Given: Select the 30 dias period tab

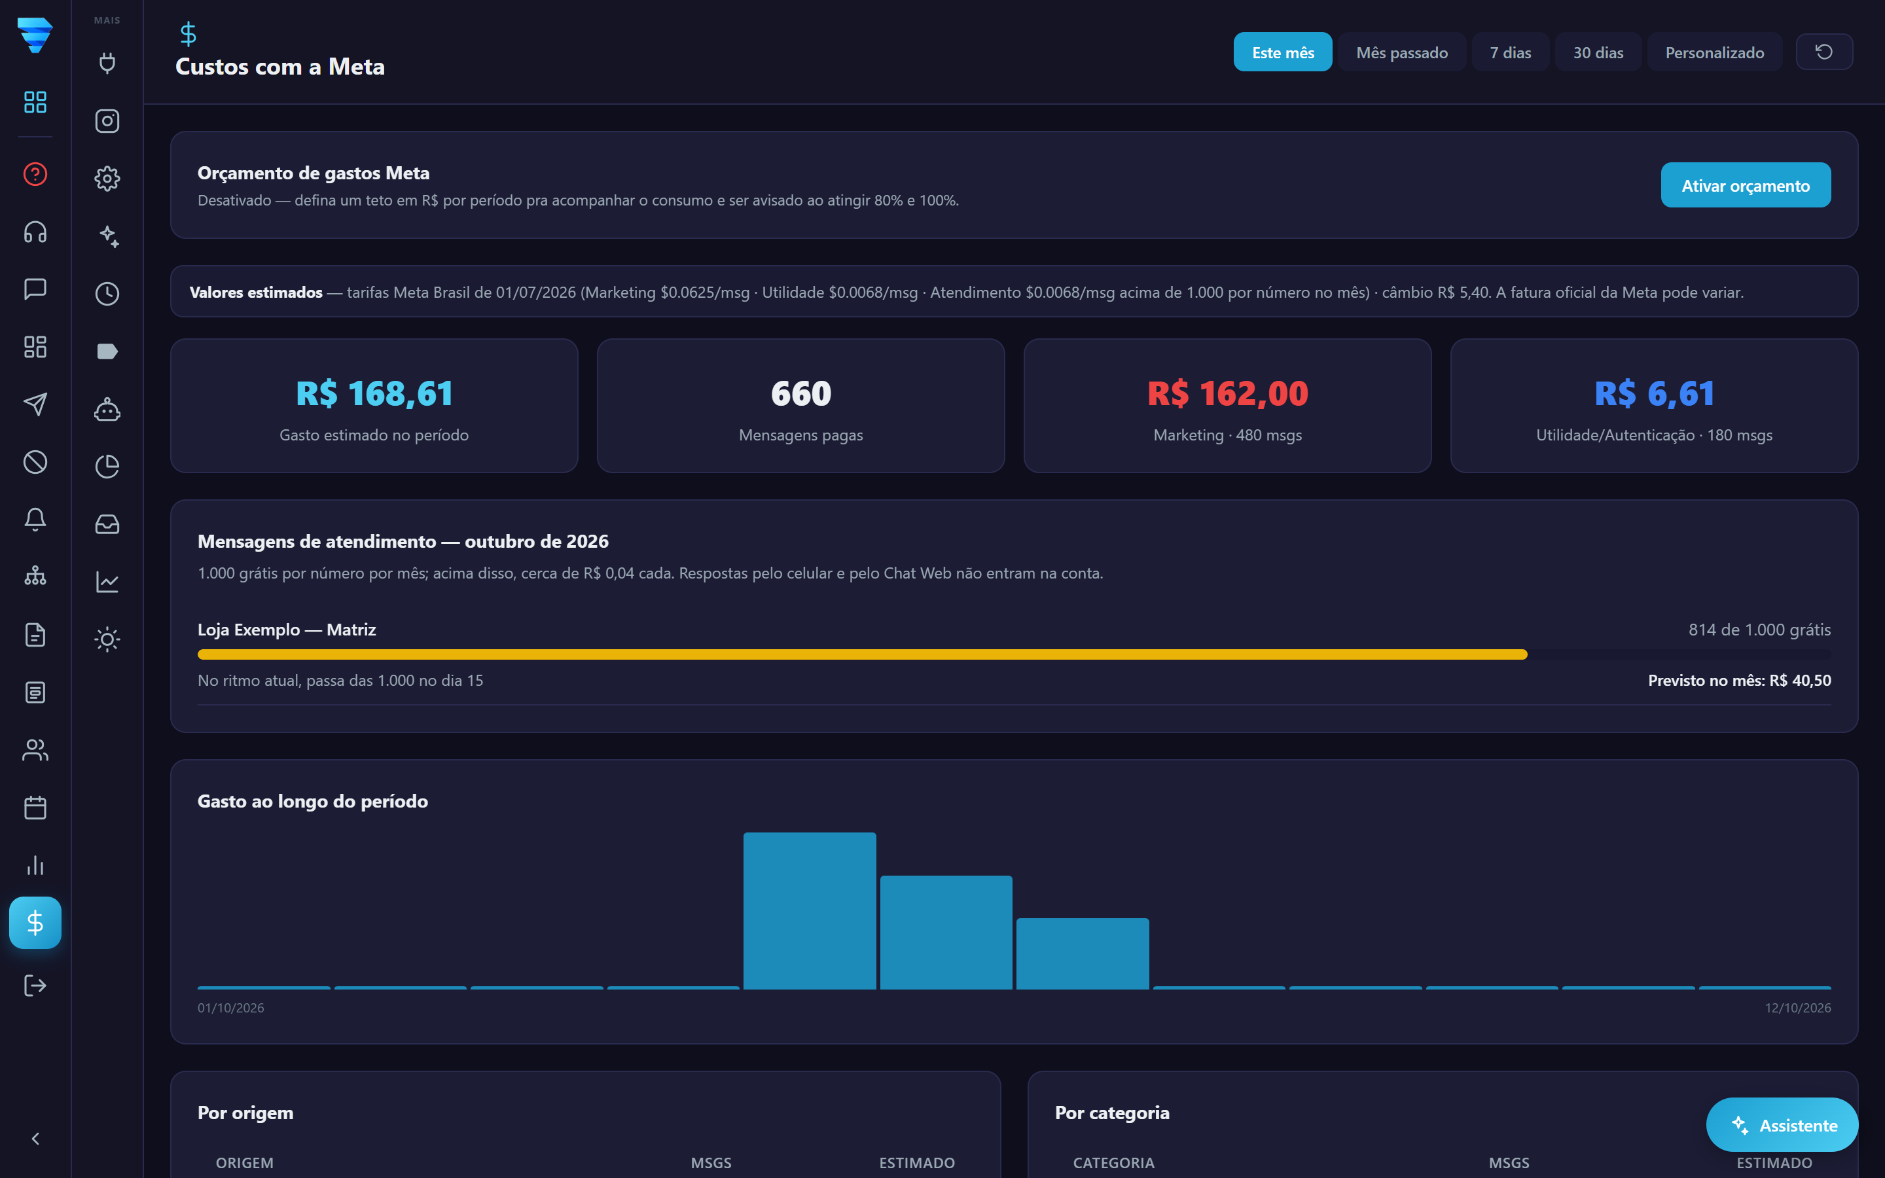Looking at the screenshot, I should (1598, 52).
